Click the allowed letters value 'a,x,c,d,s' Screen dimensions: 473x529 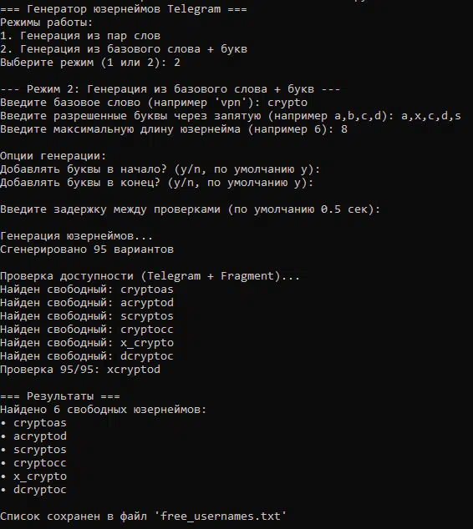point(431,116)
